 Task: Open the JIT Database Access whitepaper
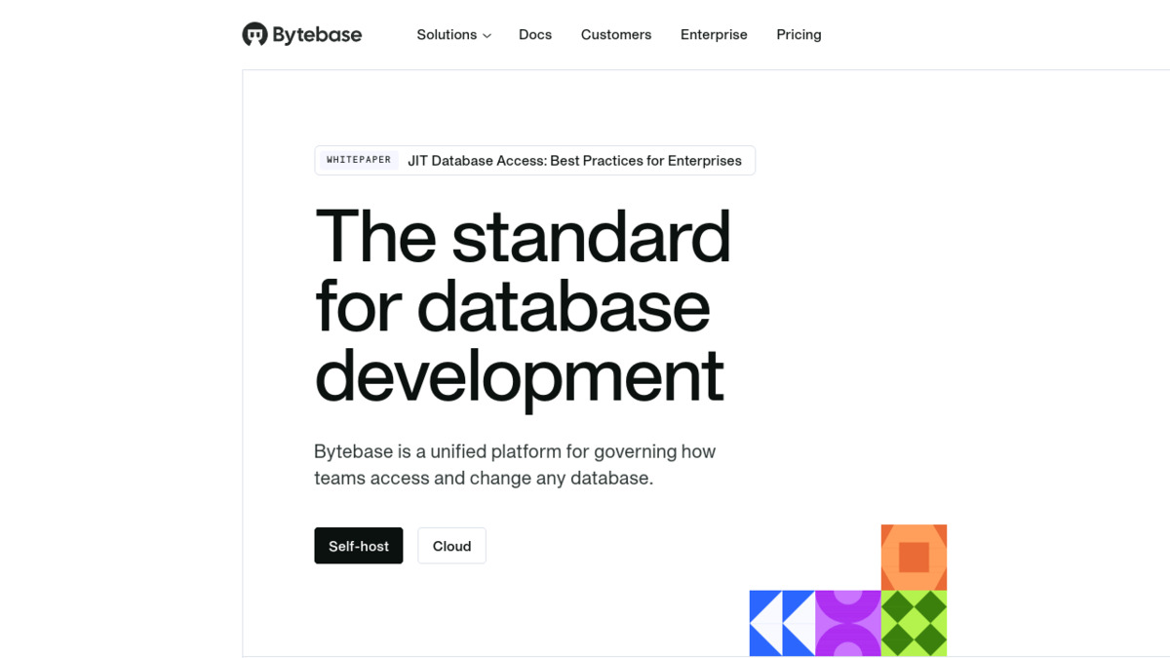click(575, 160)
